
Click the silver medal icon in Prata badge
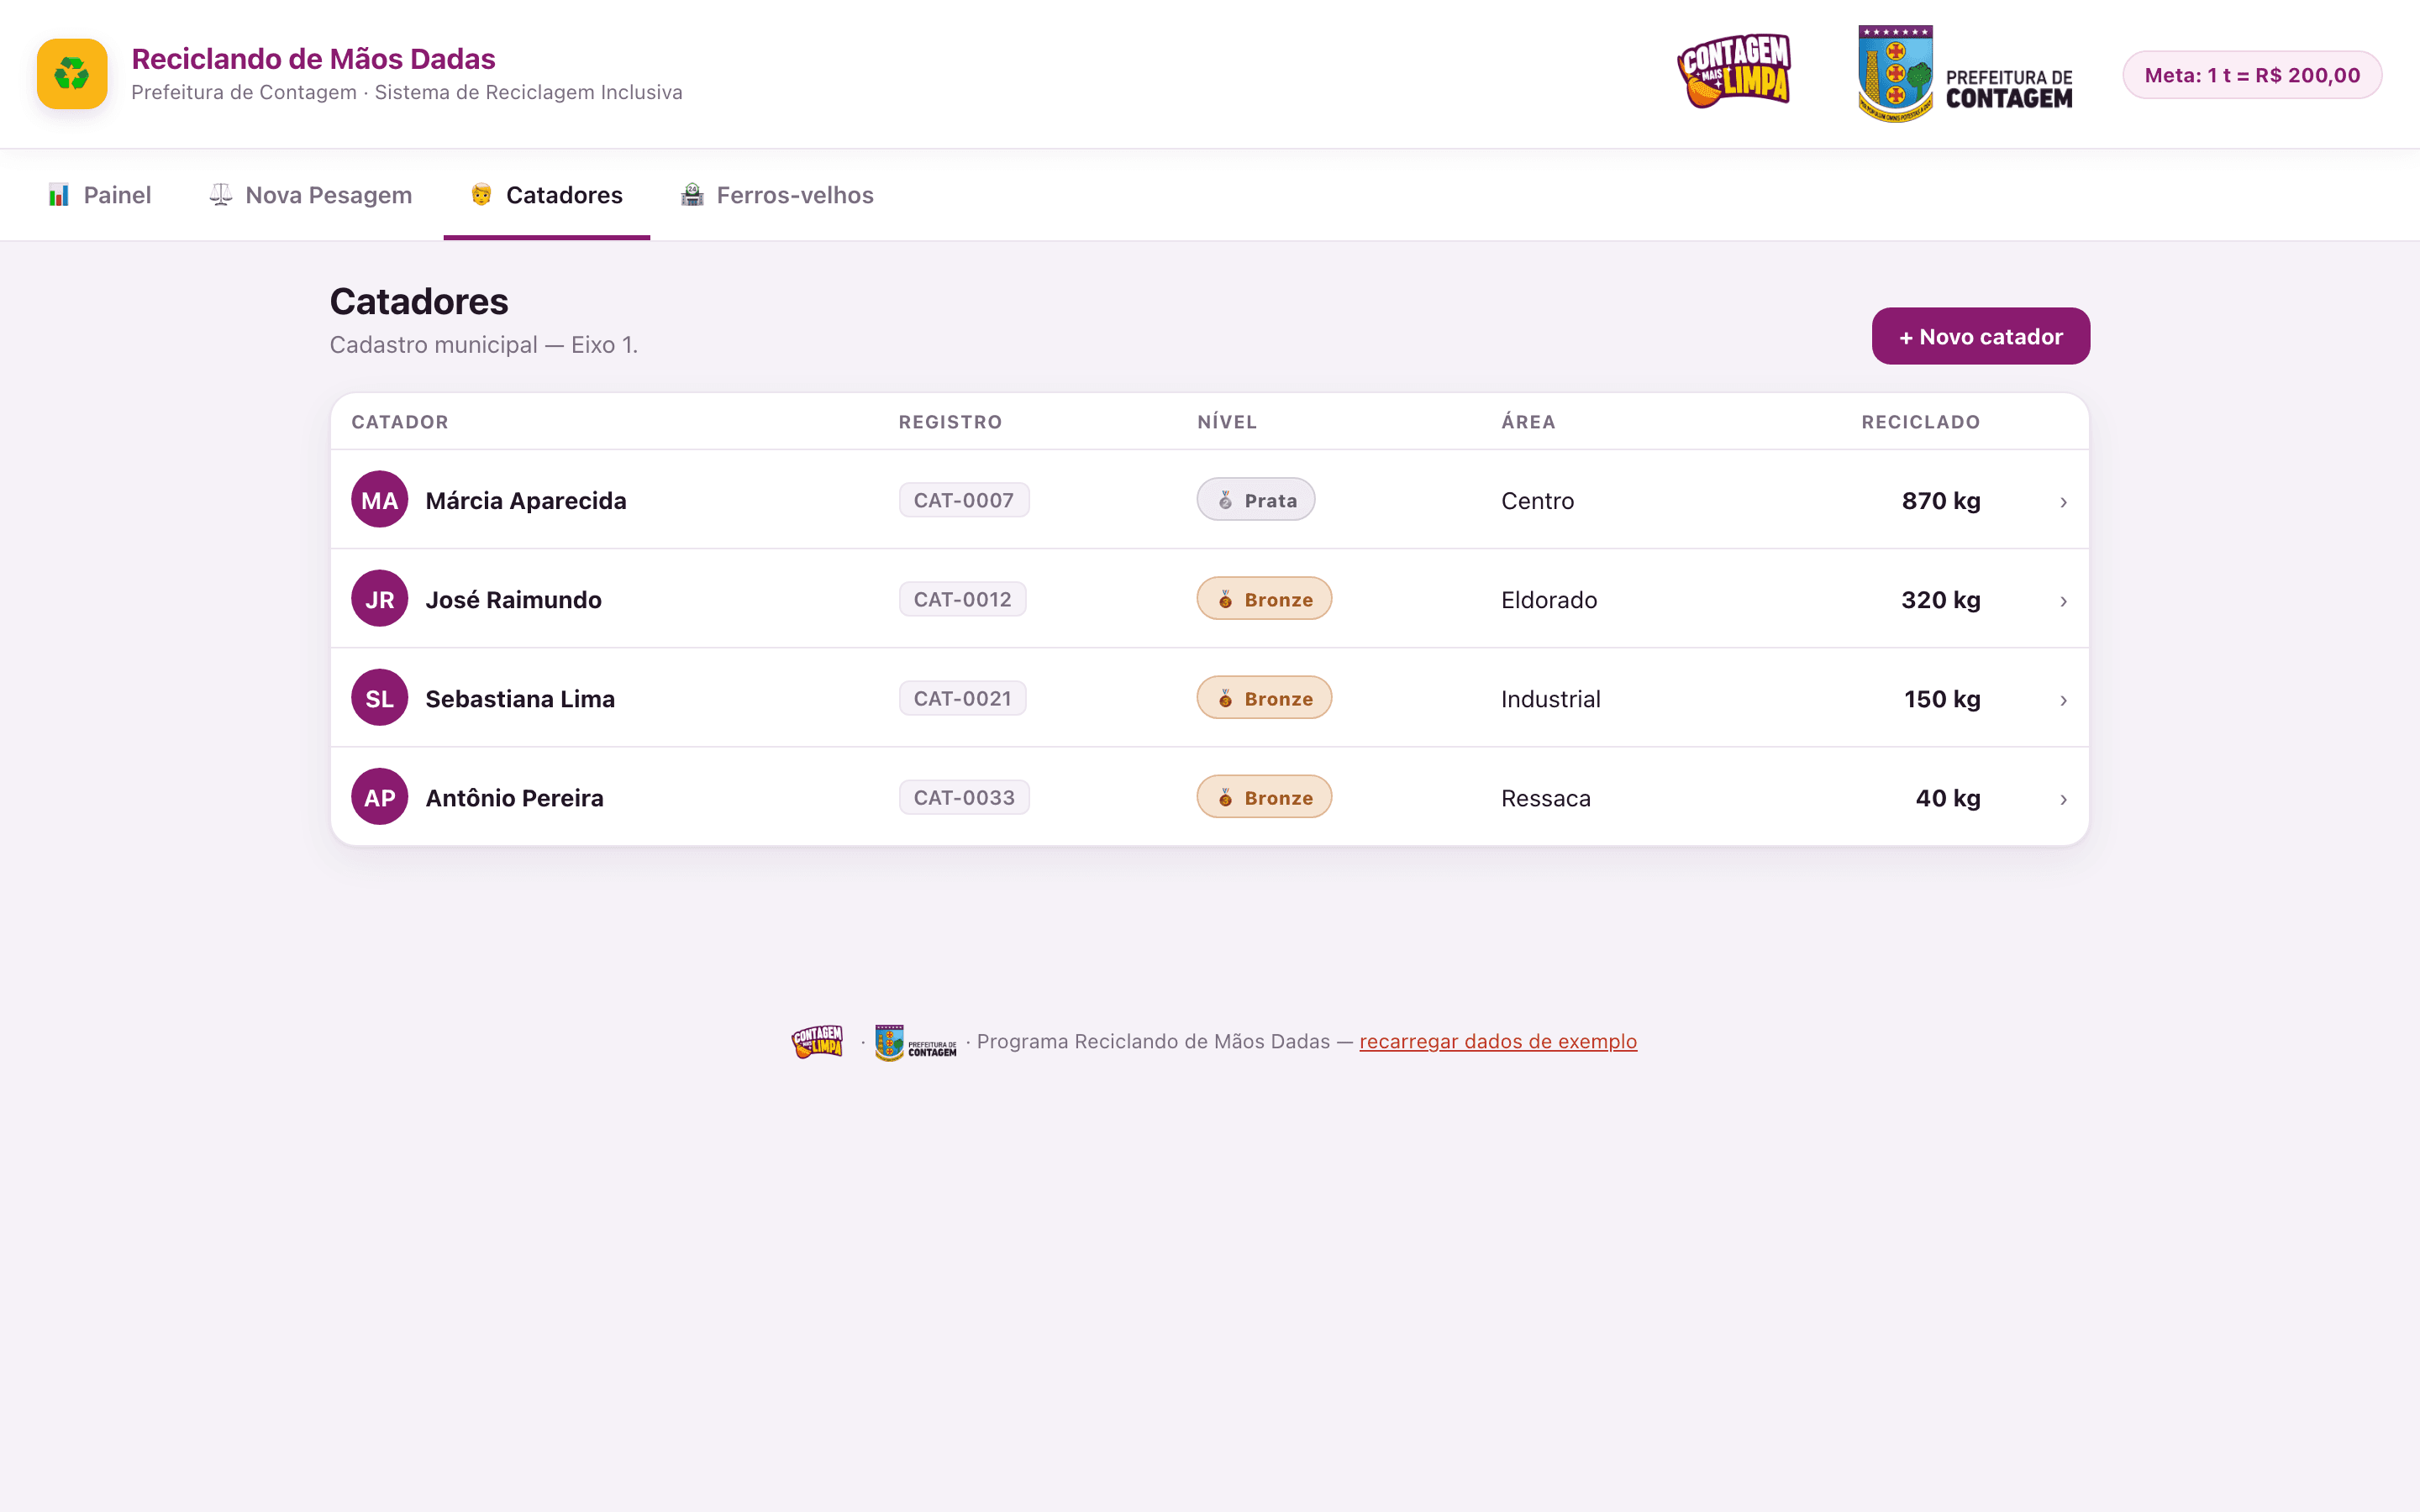[1225, 500]
